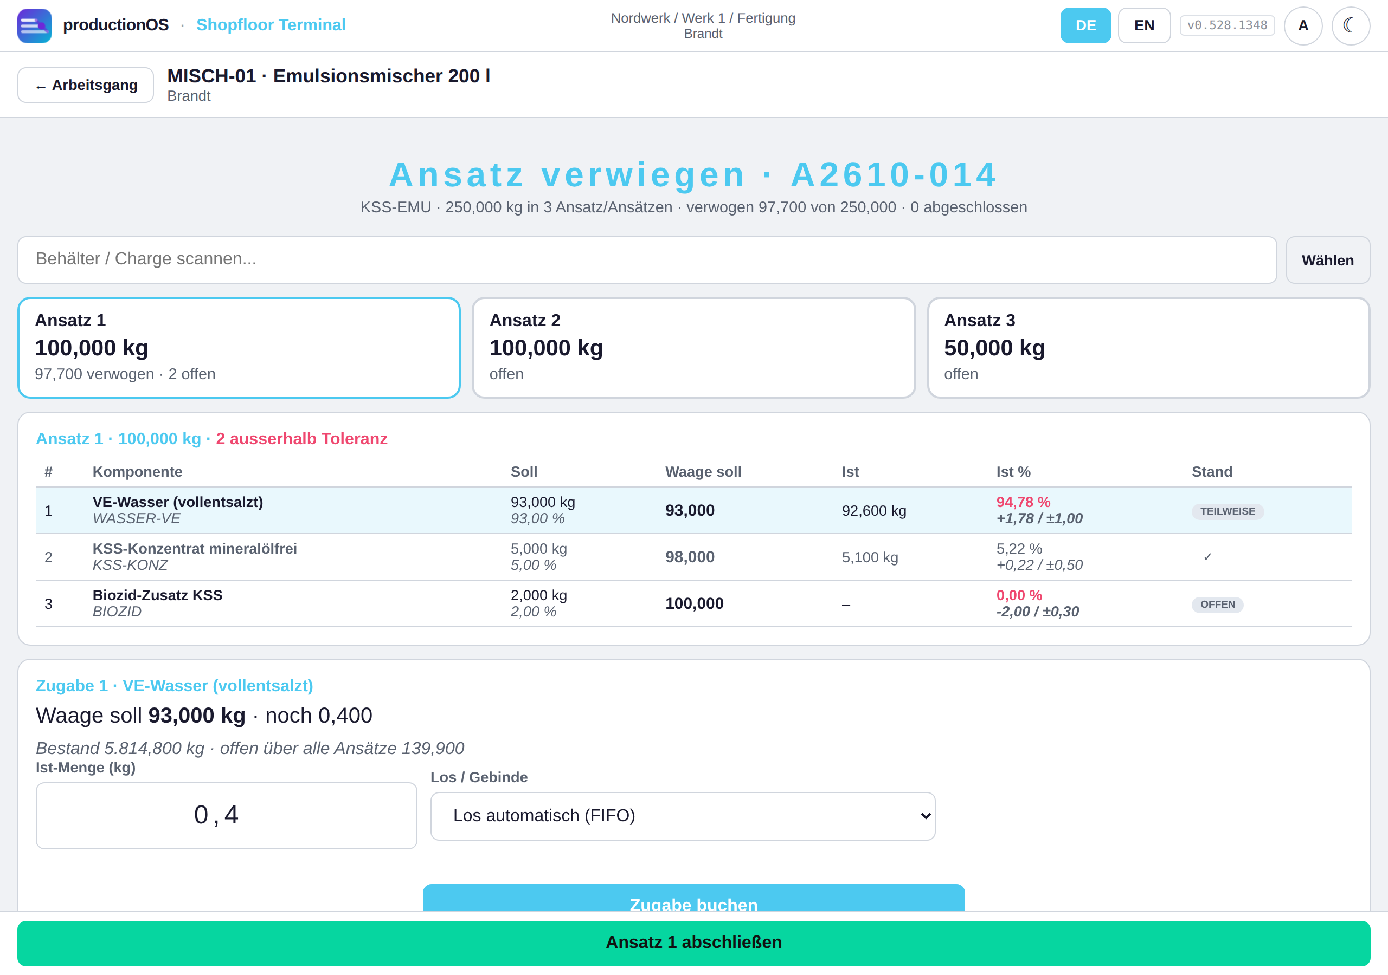
Task: Switch language to EN
Action: tap(1144, 25)
